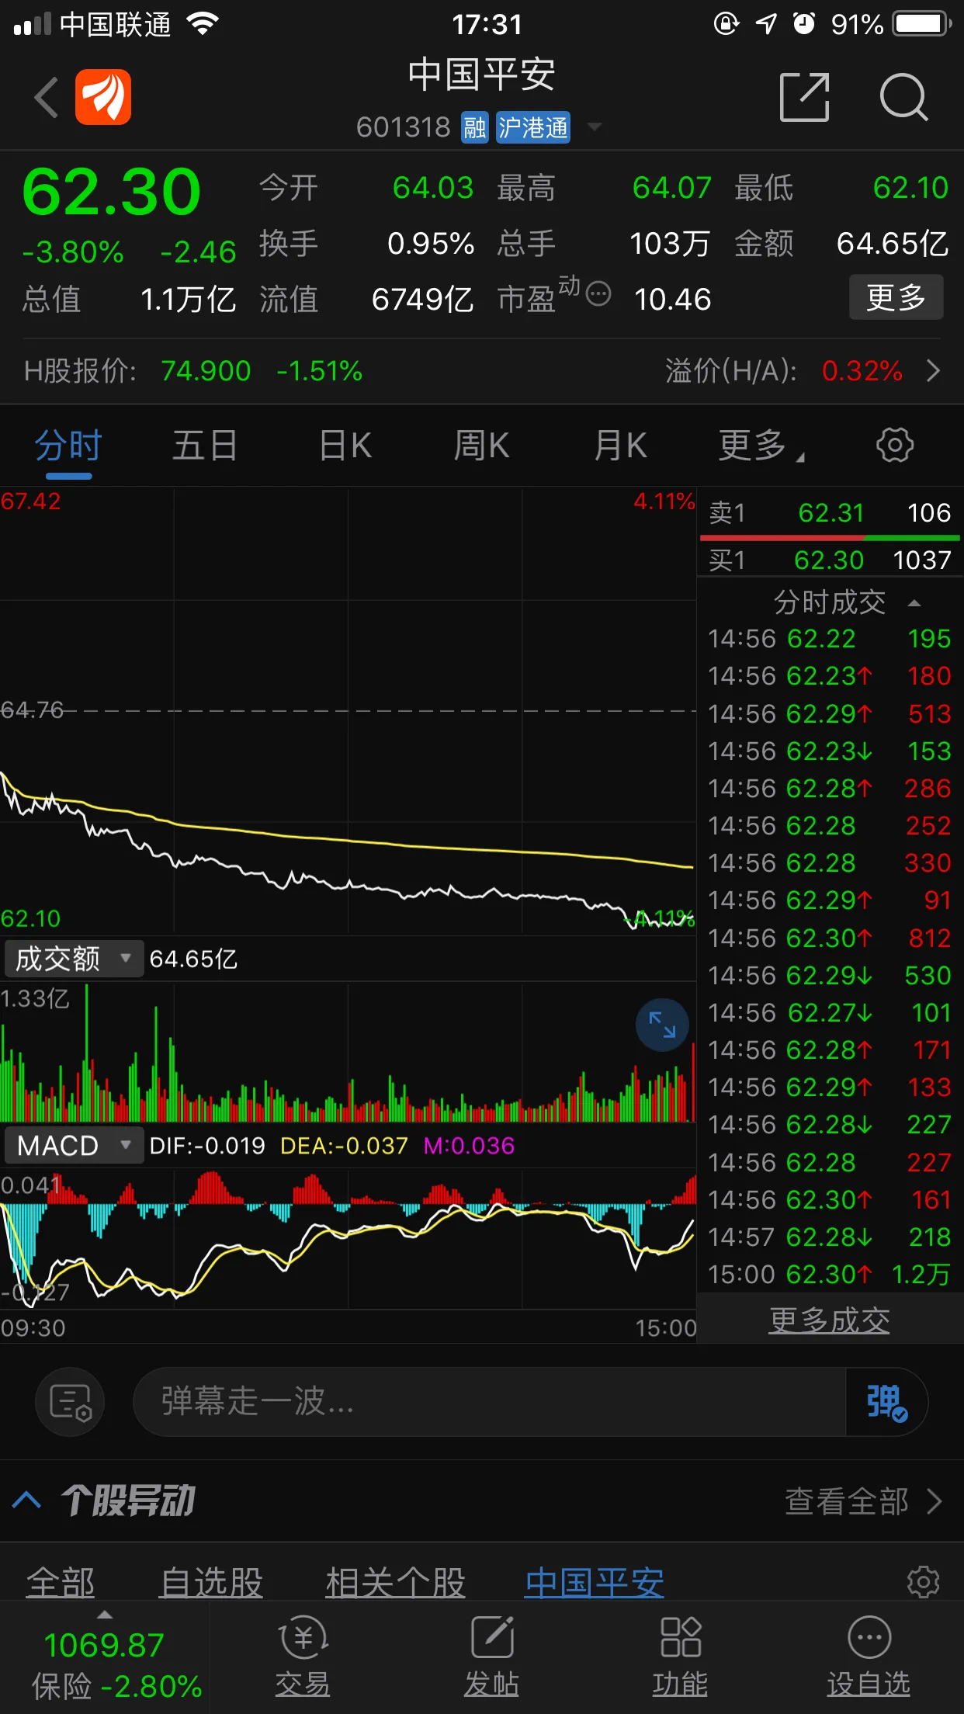964x1714 pixels.
Task: Open H股 premium details chevron
Action: pyautogui.click(x=934, y=371)
